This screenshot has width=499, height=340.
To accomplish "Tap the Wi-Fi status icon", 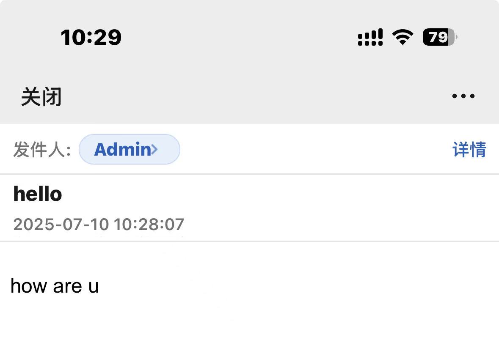I will (403, 37).
